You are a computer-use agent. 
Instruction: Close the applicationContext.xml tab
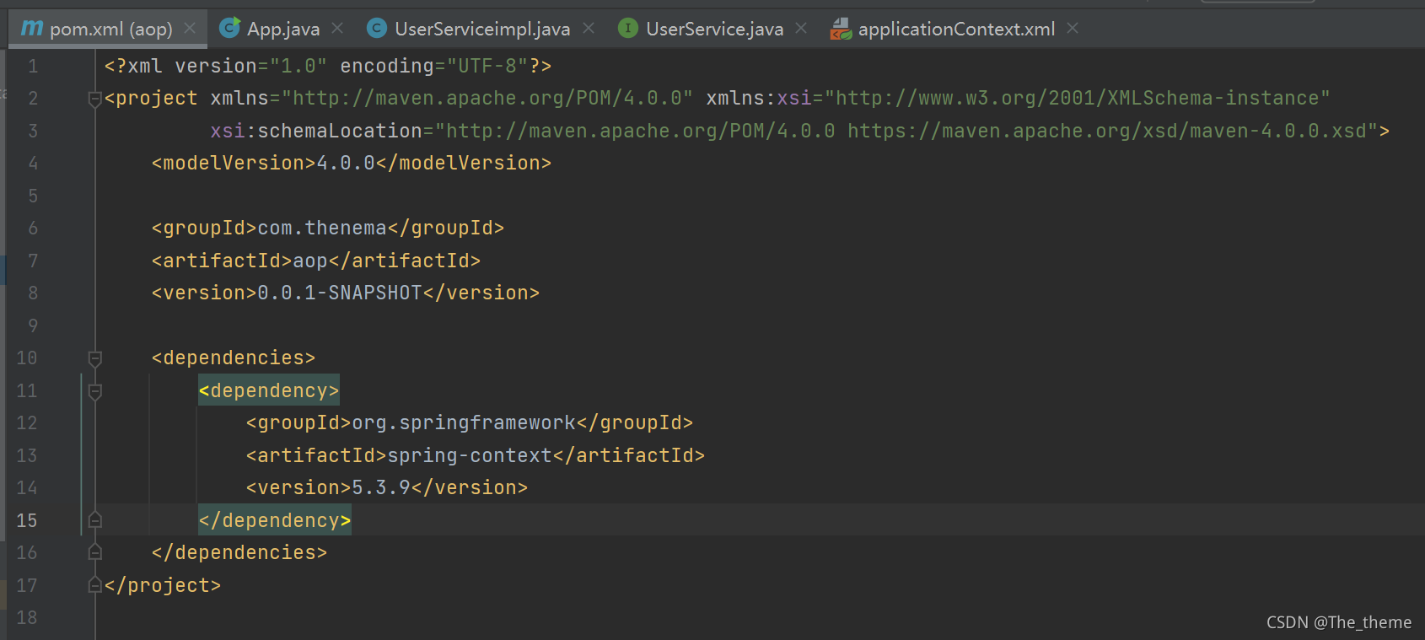coord(1073,29)
